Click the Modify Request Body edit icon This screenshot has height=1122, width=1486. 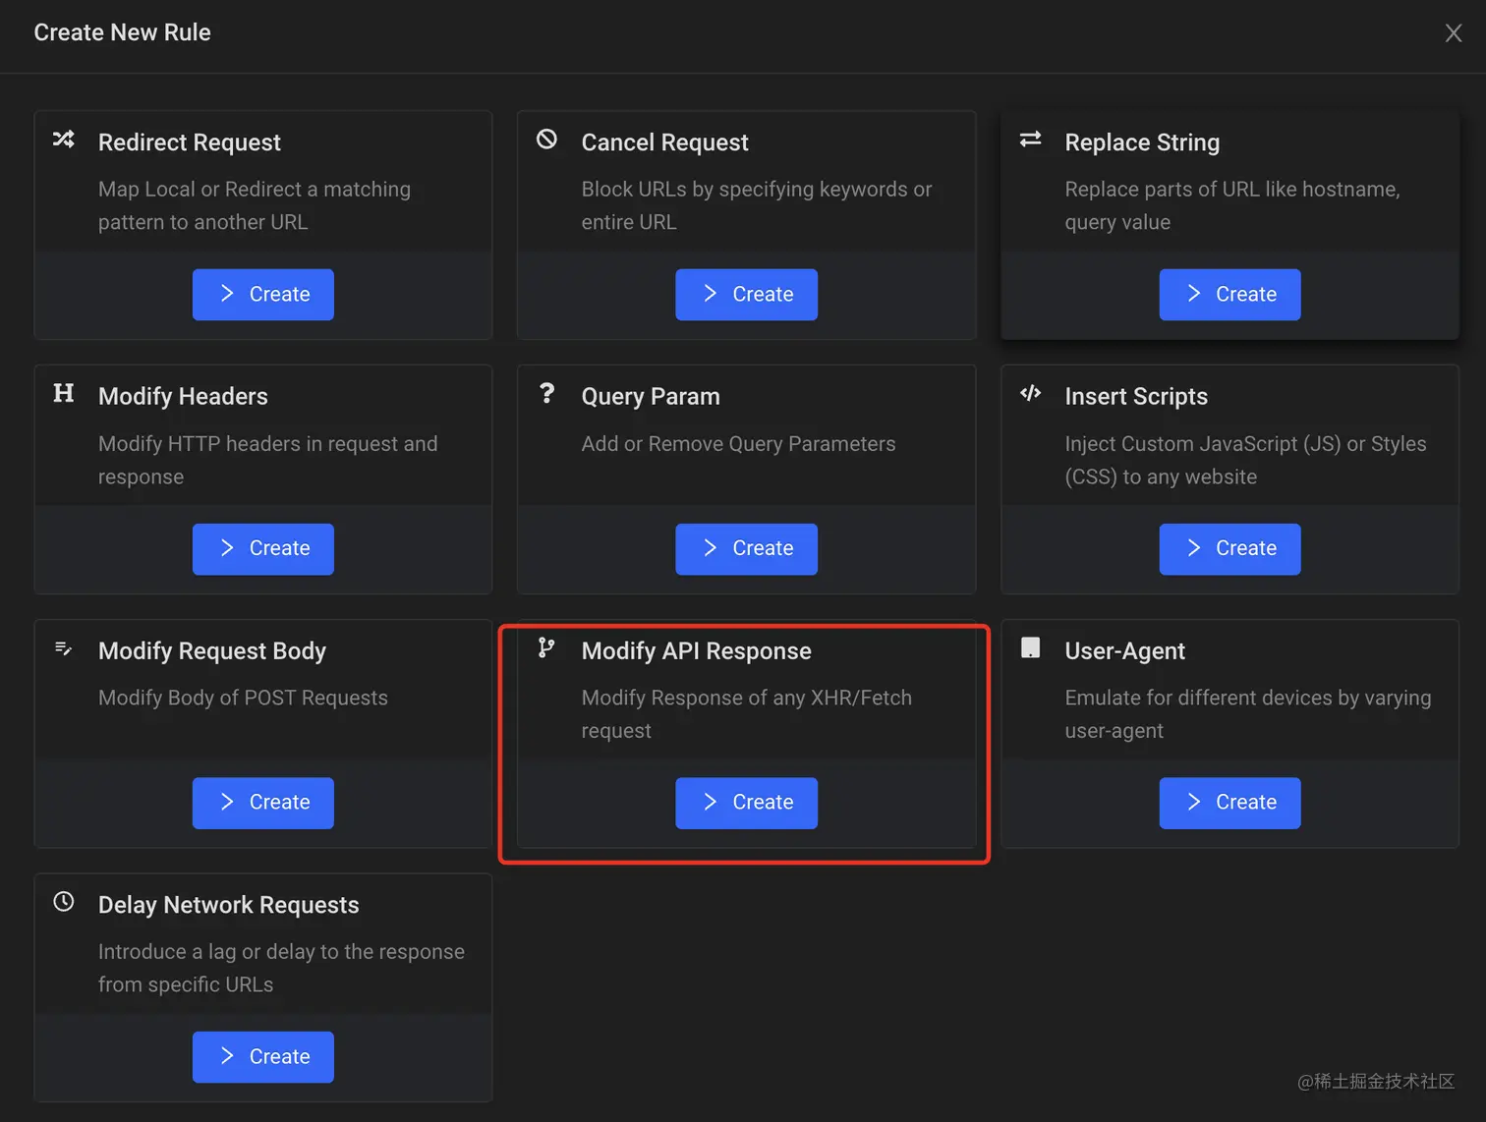(x=64, y=648)
